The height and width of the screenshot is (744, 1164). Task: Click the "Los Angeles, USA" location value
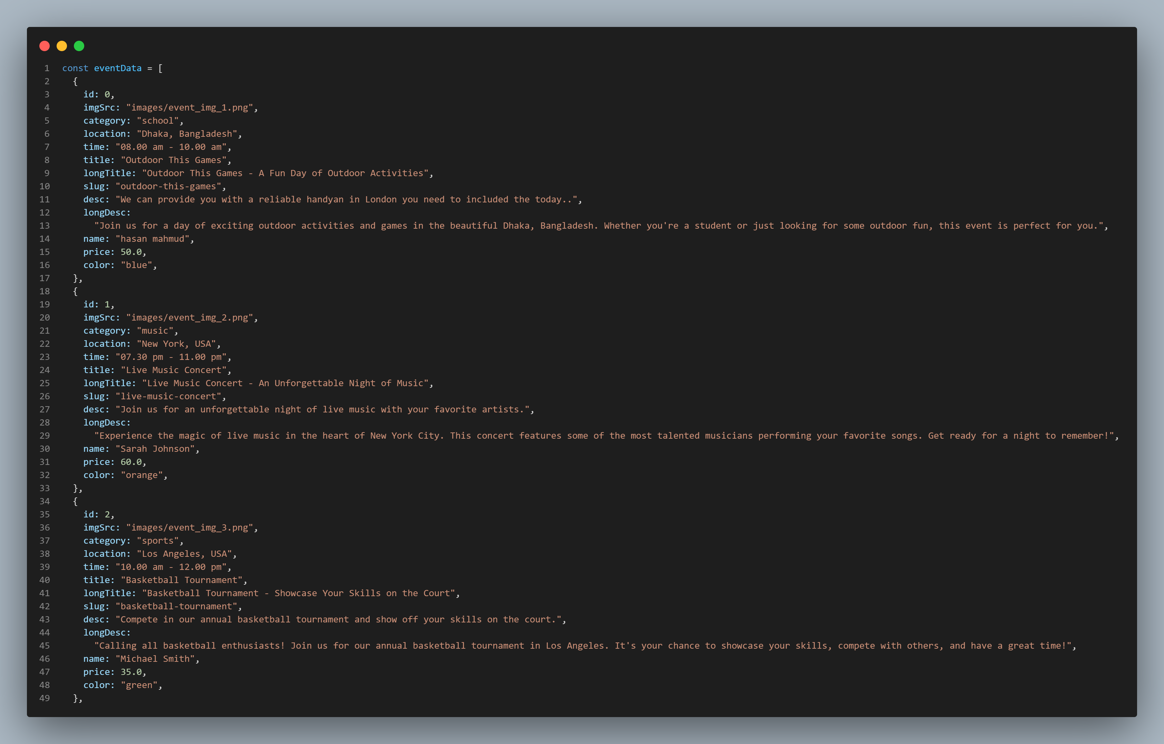click(x=184, y=554)
